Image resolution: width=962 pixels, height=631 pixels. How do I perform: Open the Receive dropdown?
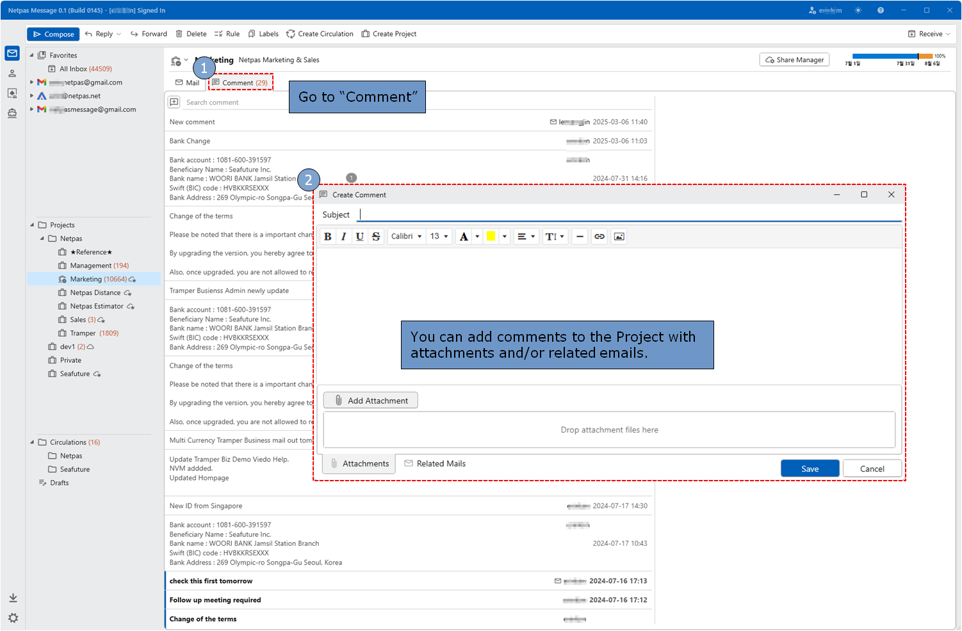(x=929, y=35)
